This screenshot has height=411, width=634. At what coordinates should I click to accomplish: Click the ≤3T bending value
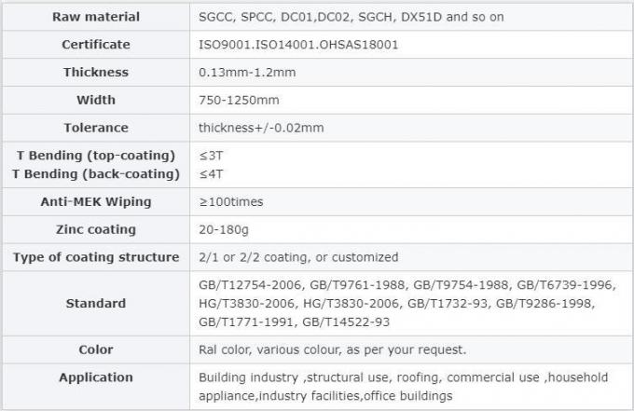(212, 155)
